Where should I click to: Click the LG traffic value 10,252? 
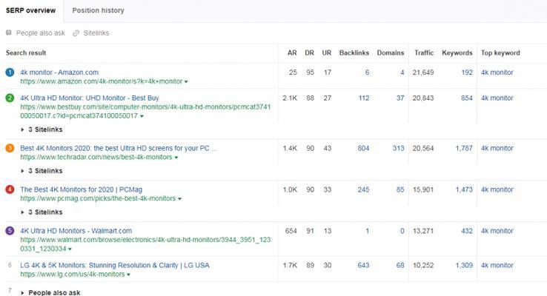pos(423,266)
